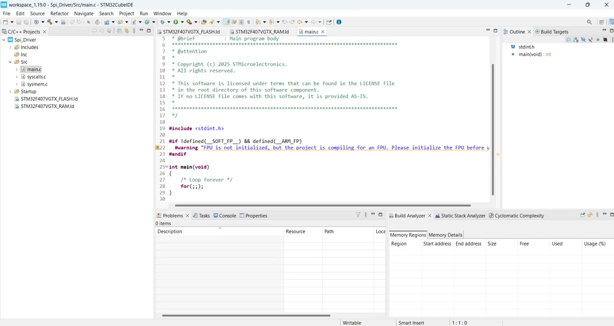614x326 pixels.
Task: Click the Collapse All icon in Outline
Action: coord(569,39)
